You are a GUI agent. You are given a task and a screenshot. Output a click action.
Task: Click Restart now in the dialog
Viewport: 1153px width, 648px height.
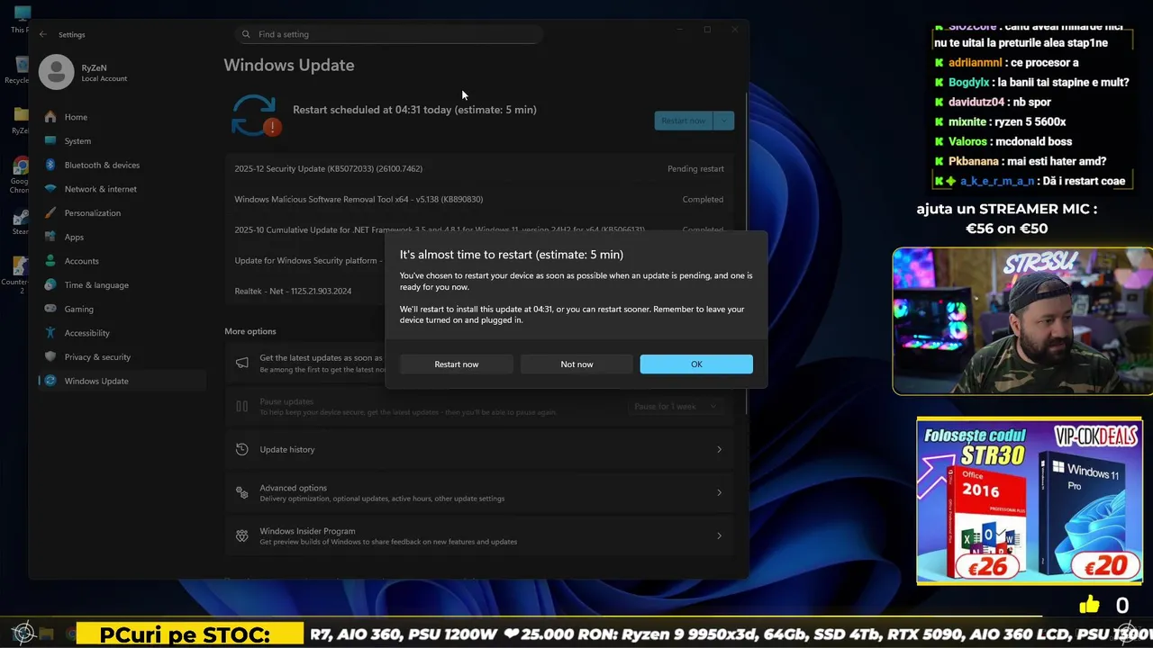pyautogui.click(x=457, y=364)
